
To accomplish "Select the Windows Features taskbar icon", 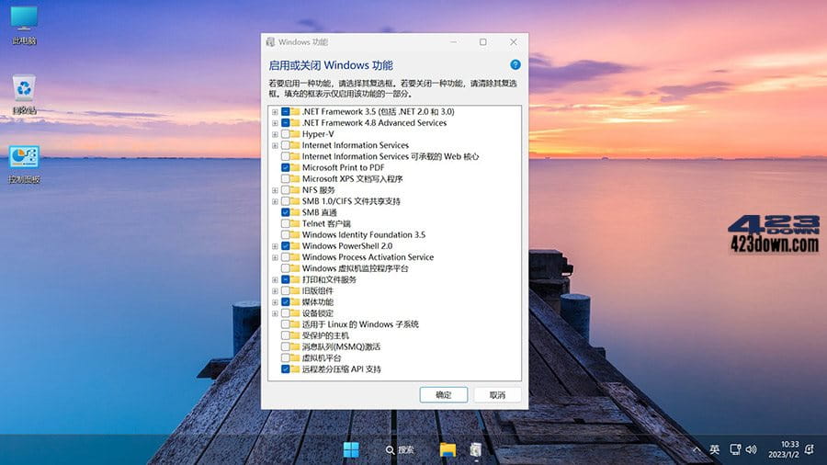I will tap(476, 449).
